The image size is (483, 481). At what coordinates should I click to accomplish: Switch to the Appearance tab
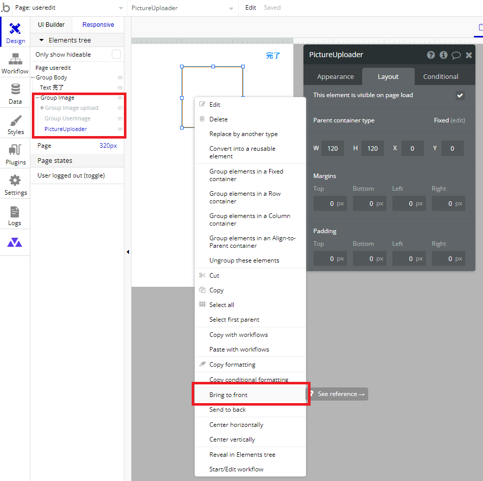pyautogui.click(x=335, y=76)
